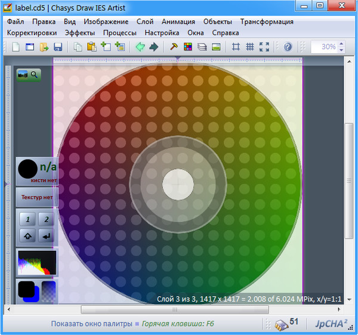Click the help question mark icon
This screenshot has height=335, width=358.
pyautogui.click(x=288, y=47)
